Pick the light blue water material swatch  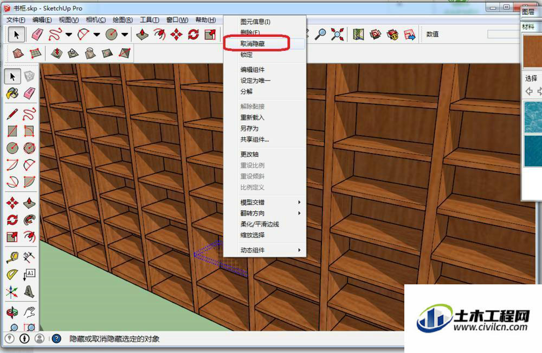[533, 117]
